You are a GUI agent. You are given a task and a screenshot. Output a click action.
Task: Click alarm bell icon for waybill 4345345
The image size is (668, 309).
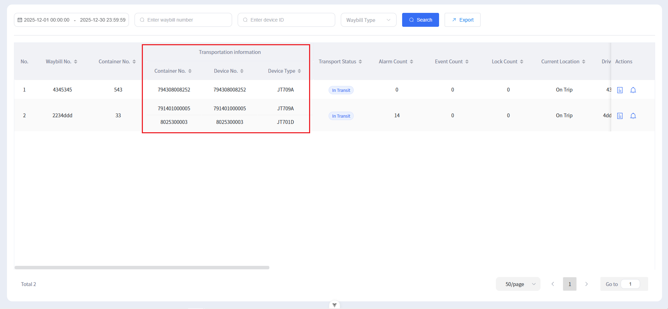click(x=633, y=90)
